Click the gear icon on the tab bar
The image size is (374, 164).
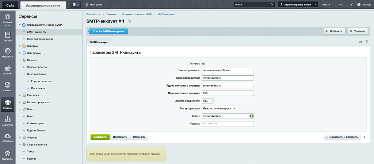(360, 42)
